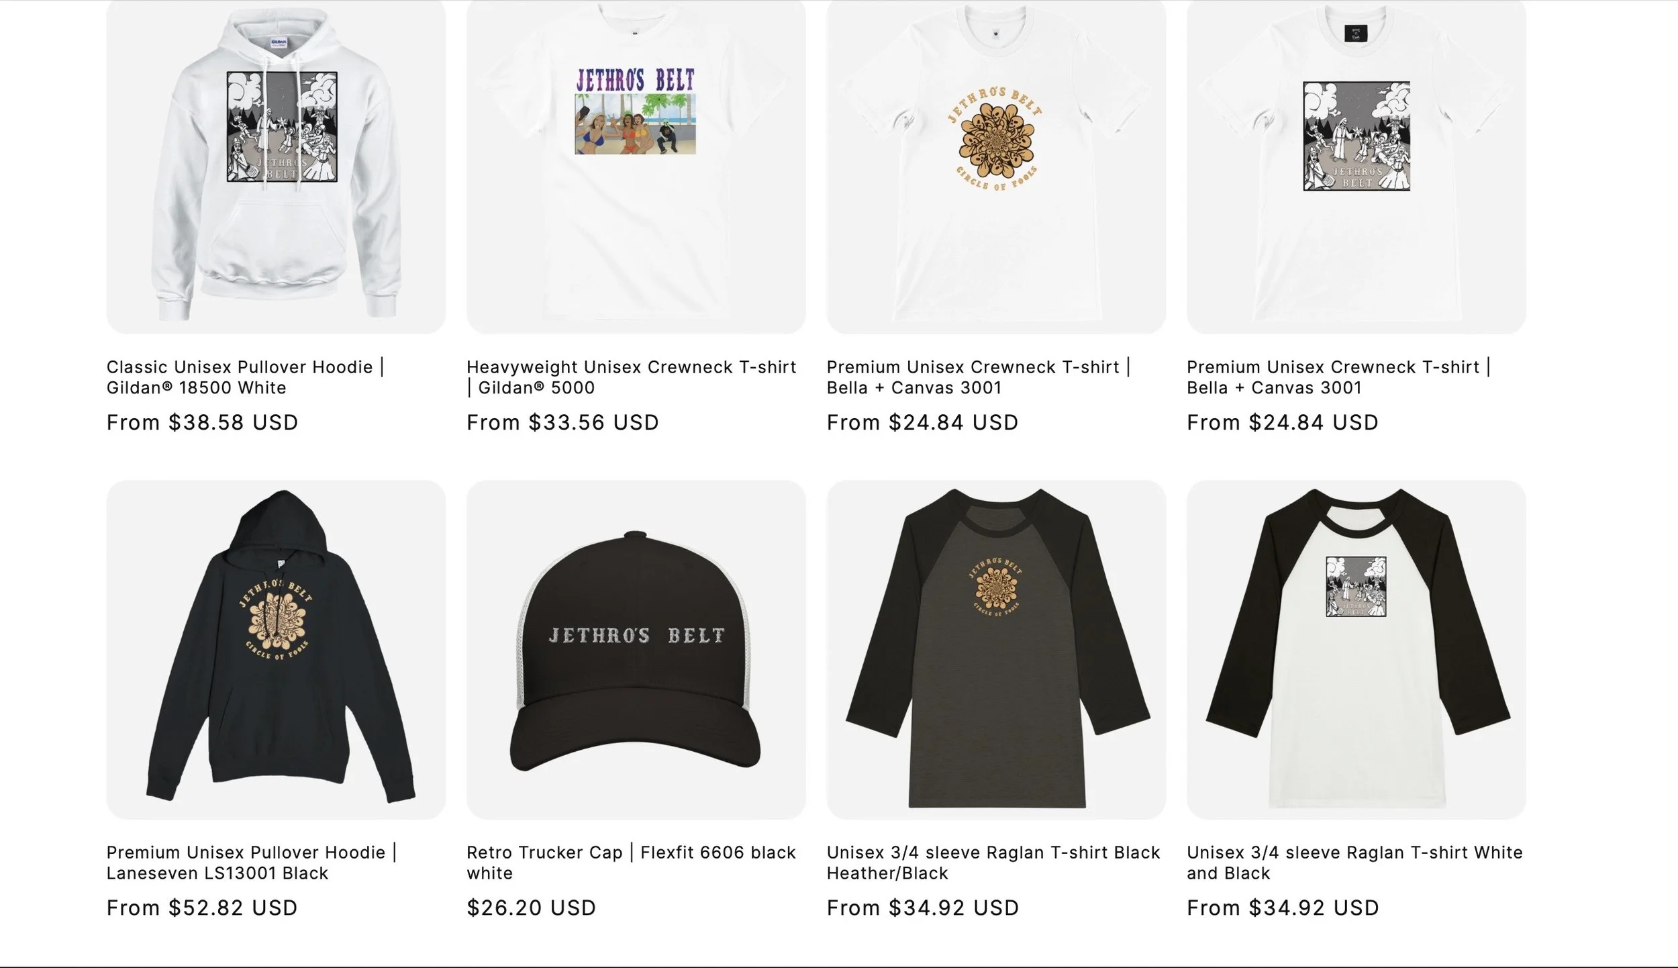Image resolution: width=1678 pixels, height=968 pixels.
Task: Click $34.92 price of Black Heather/Black raglan
Action: [x=923, y=908]
